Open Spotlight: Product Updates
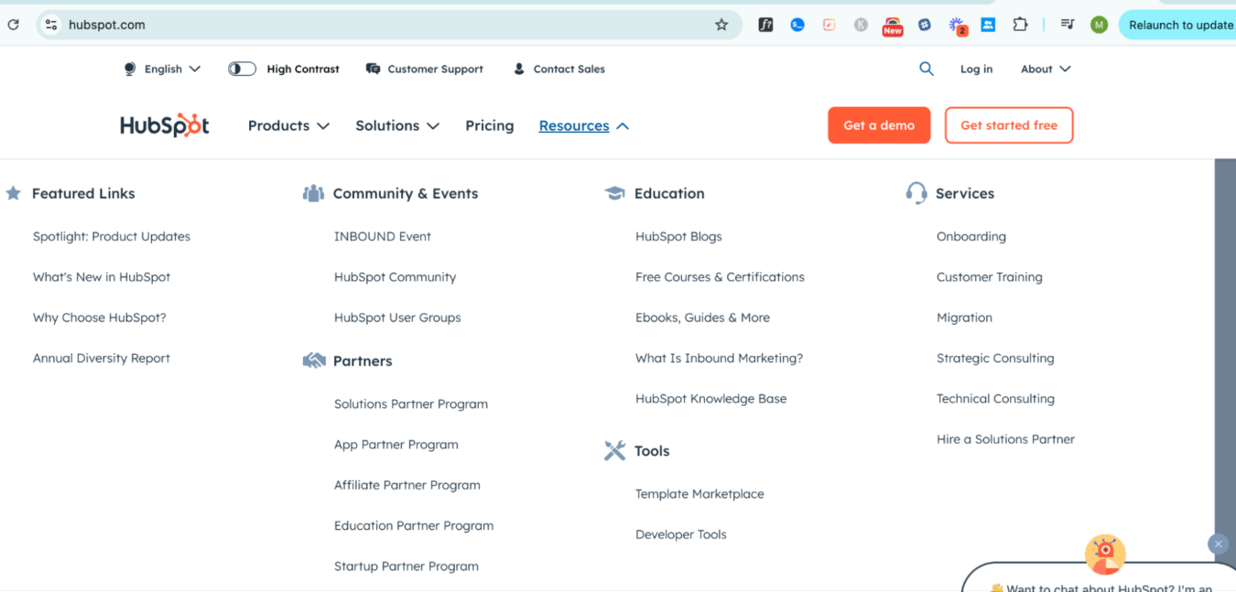The image size is (1236, 592). coord(112,236)
